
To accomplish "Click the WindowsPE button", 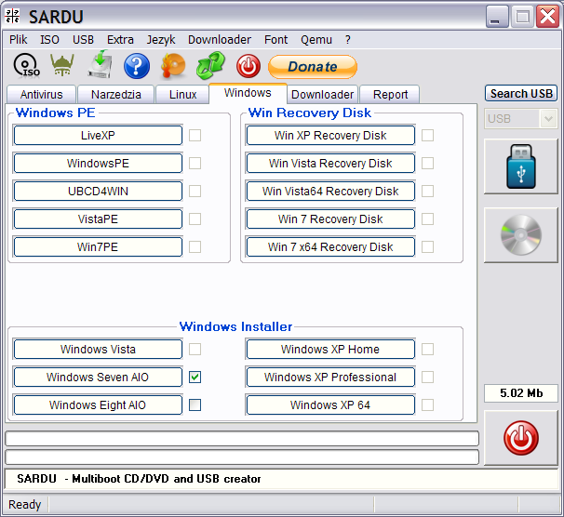I will coord(98,163).
